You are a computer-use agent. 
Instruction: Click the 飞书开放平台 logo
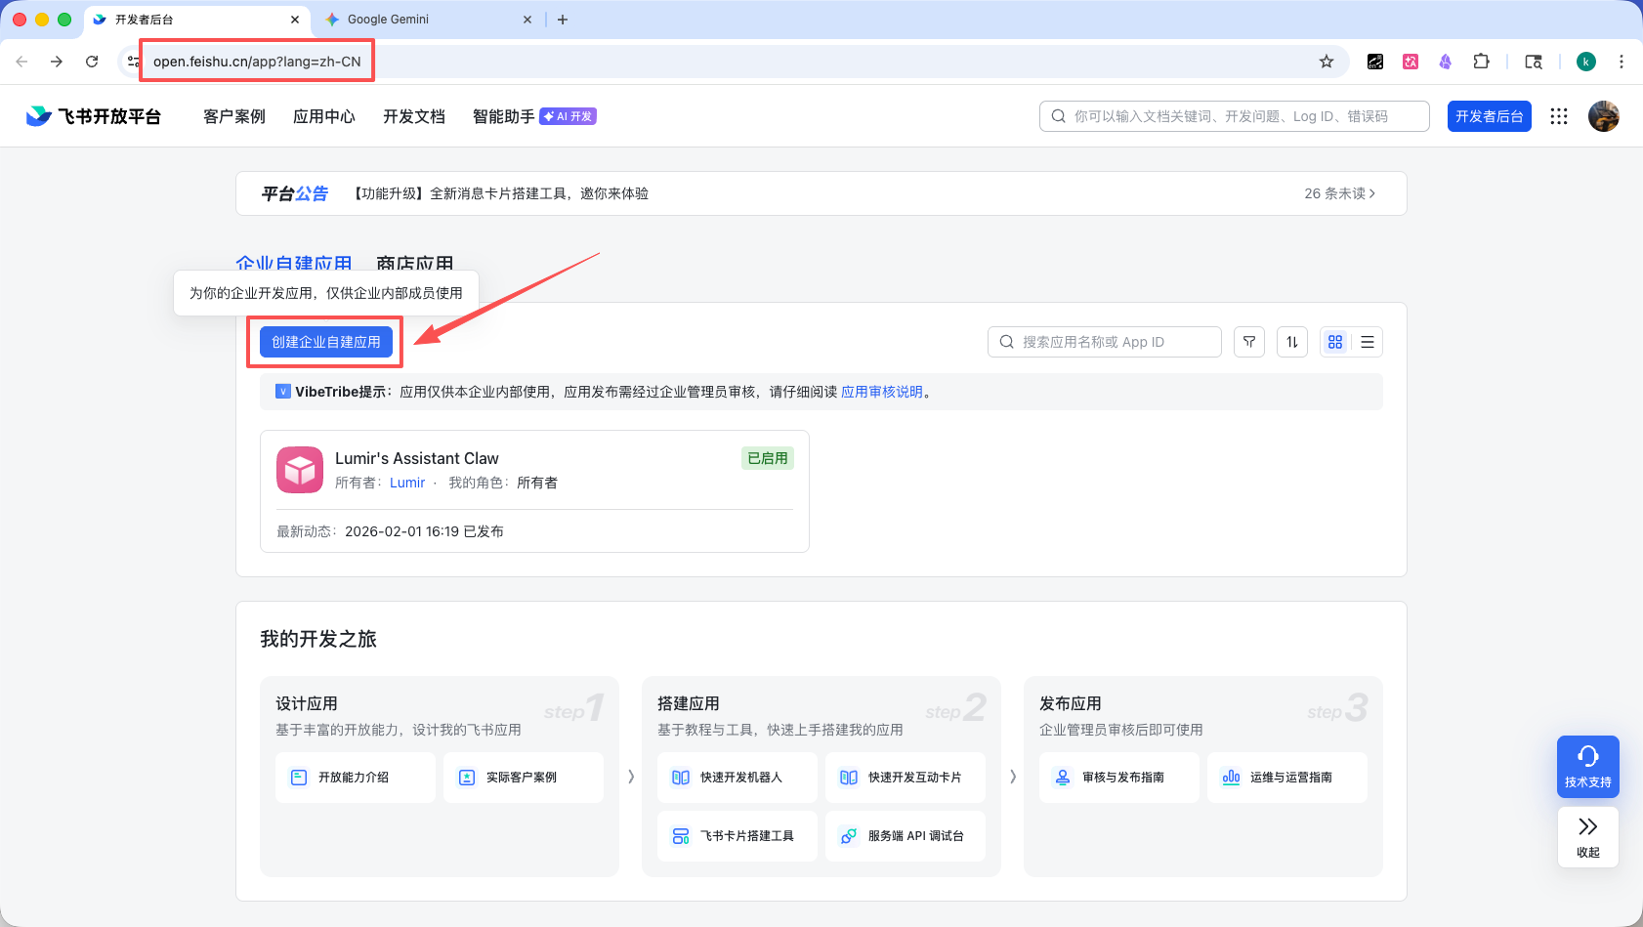(93, 115)
